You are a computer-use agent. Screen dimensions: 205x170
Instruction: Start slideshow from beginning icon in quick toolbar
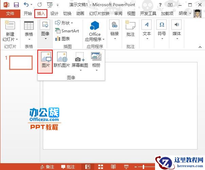click(50, 5)
